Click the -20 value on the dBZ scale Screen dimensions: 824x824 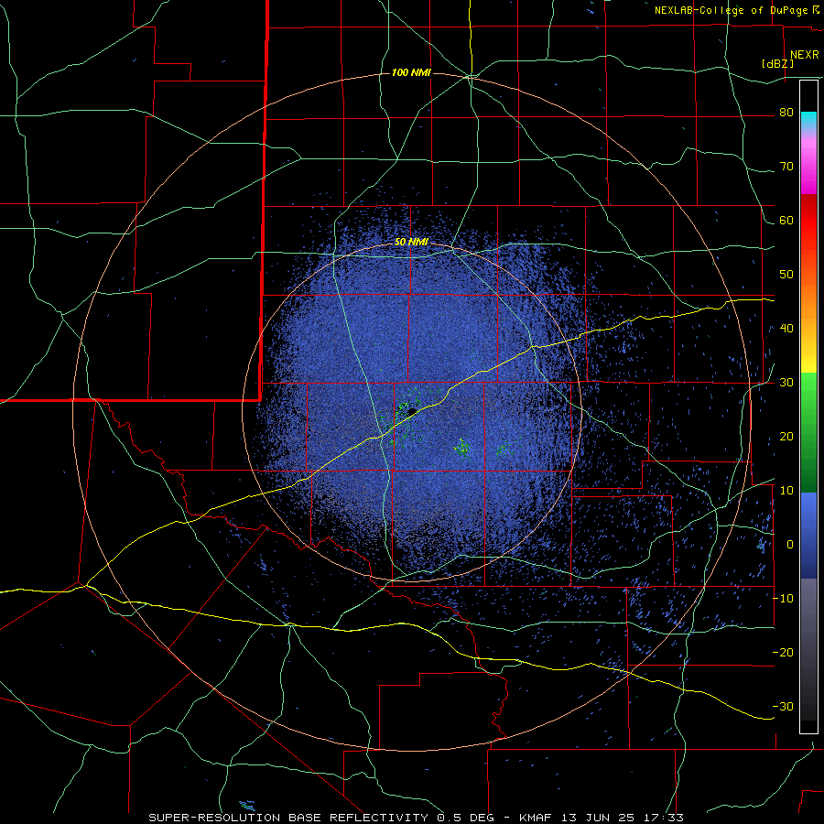[783, 653]
